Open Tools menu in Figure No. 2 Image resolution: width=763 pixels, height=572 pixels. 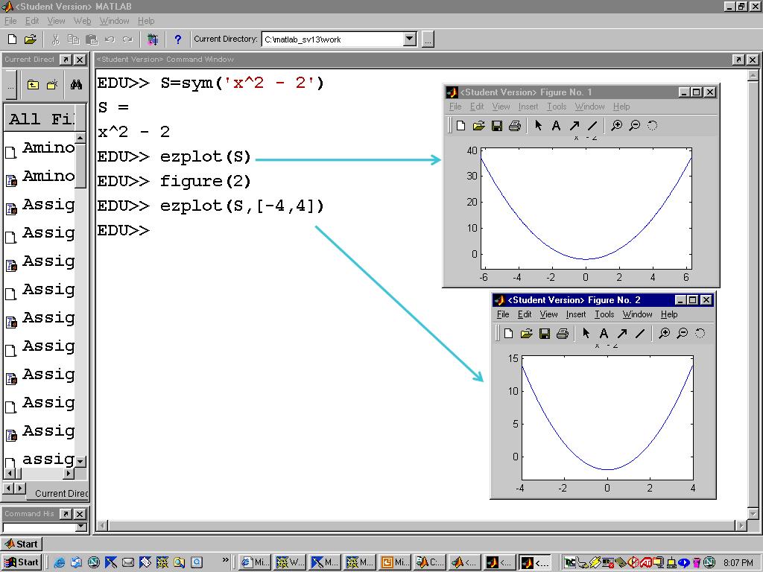point(604,314)
